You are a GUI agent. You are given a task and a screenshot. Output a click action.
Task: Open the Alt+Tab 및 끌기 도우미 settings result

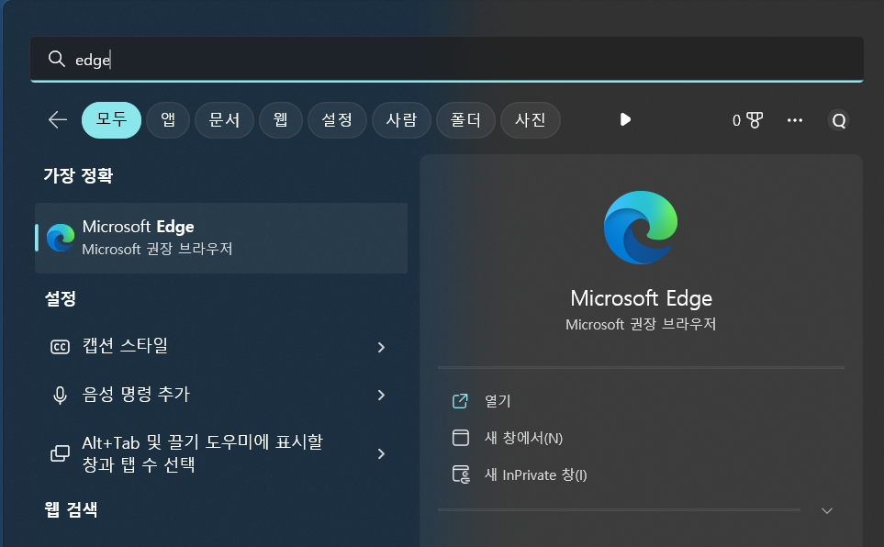coord(221,453)
